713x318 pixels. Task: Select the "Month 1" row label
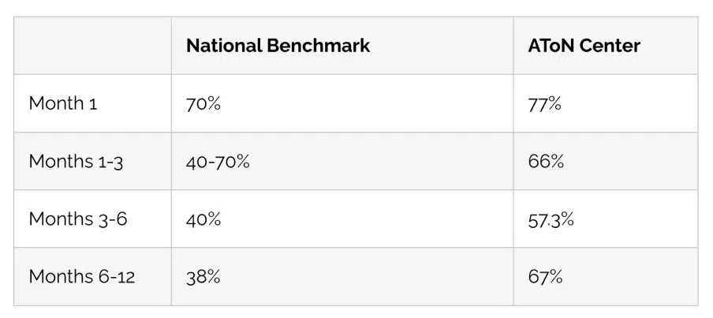coord(63,103)
